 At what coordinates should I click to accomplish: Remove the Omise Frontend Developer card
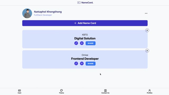(147, 51)
